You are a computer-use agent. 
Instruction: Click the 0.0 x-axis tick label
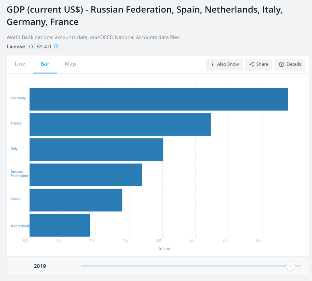tap(26, 240)
